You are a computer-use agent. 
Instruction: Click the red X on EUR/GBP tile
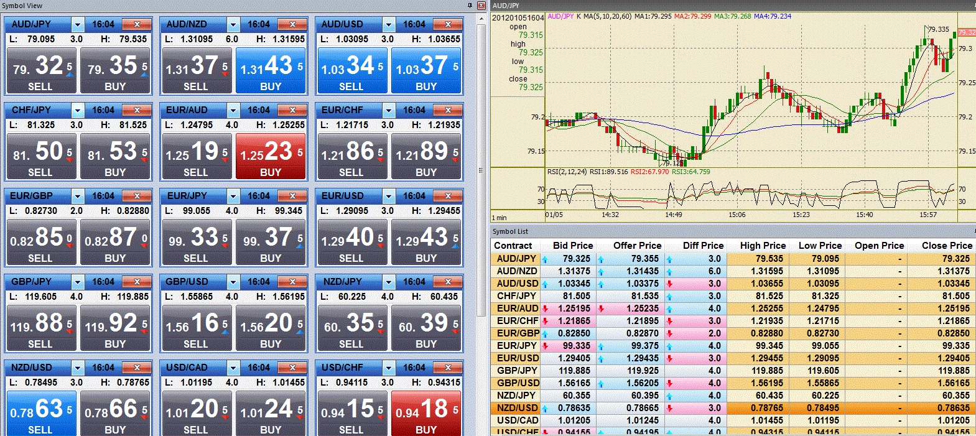(137, 196)
